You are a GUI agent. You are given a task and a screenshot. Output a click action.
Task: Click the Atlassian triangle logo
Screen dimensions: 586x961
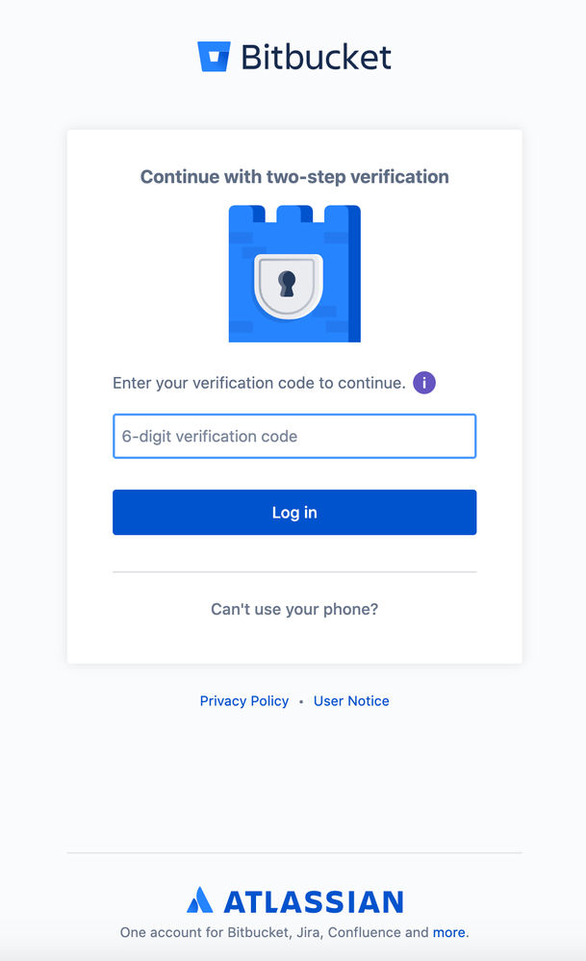click(x=199, y=901)
